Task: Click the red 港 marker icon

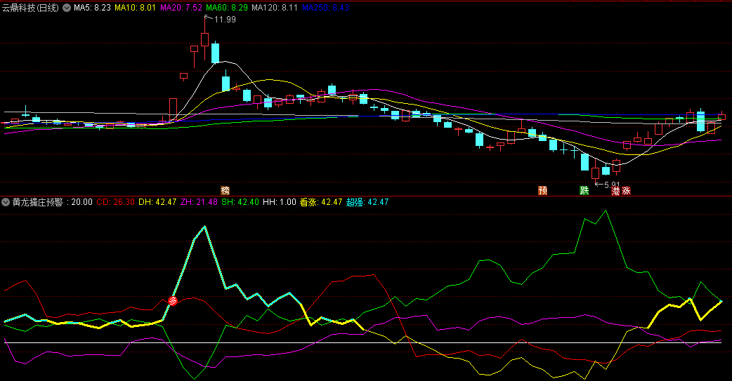Action: coord(615,191)
